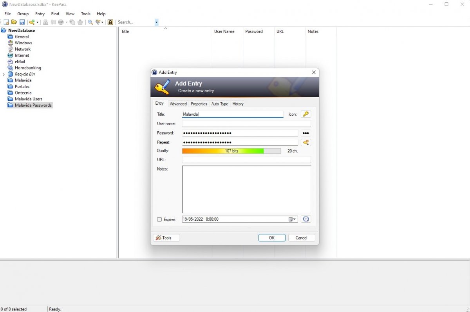
Task: Click the User name input field
Action: coord(246,123)
